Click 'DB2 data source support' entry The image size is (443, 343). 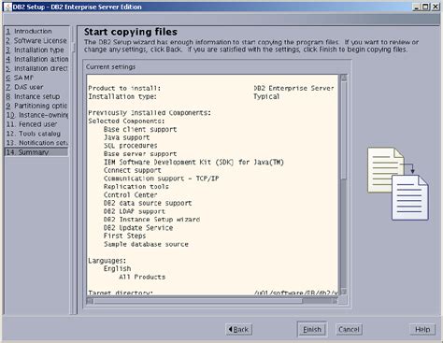pos(148,203)
